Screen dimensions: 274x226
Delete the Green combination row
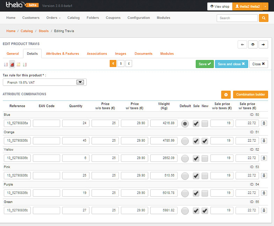(264, 210)
